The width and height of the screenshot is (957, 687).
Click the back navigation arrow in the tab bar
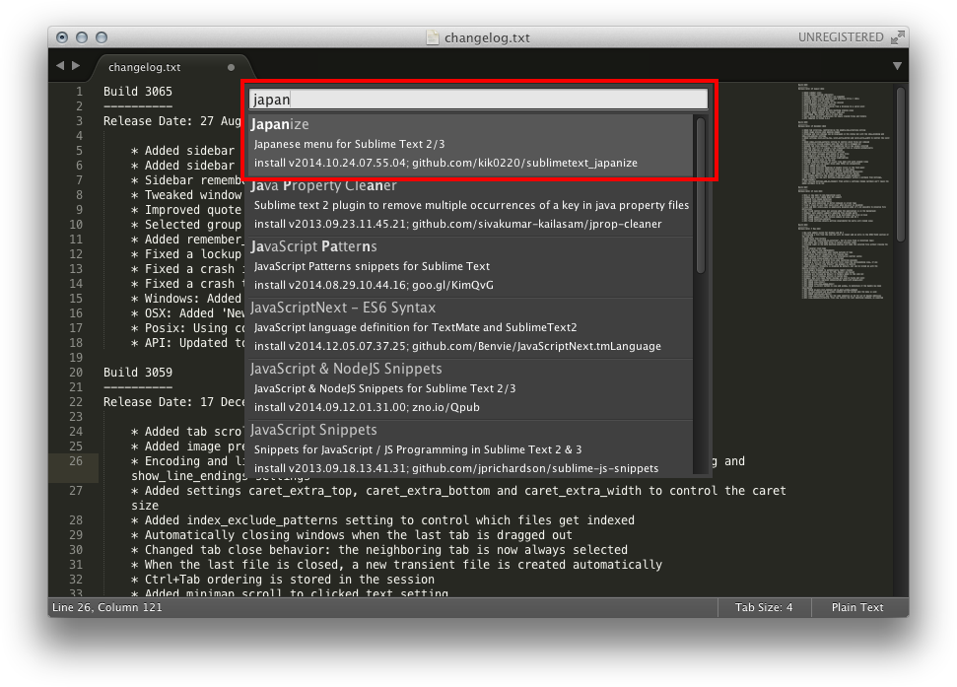(x=62, y=67)
